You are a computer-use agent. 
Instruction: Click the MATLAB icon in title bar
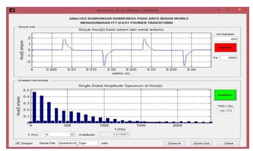pyautogui.click(x=12, y=10)
